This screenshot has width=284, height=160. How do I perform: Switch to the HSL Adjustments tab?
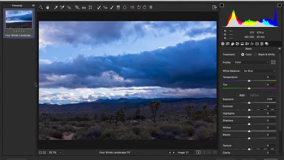point(237,44)
